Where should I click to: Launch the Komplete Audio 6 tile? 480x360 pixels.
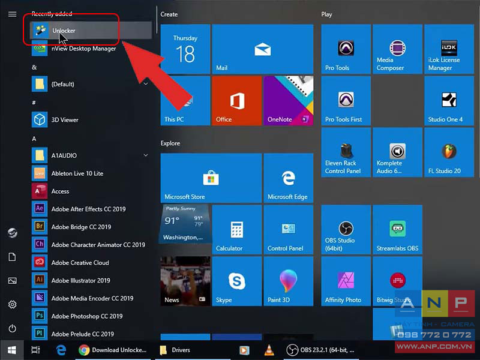click(x=397, y=152)
